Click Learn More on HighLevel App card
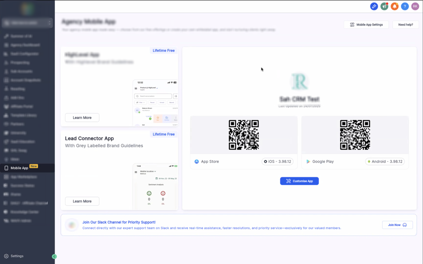The width and height of the screenshot is (423, 264). pyautogui.click(x=82, y=118)
